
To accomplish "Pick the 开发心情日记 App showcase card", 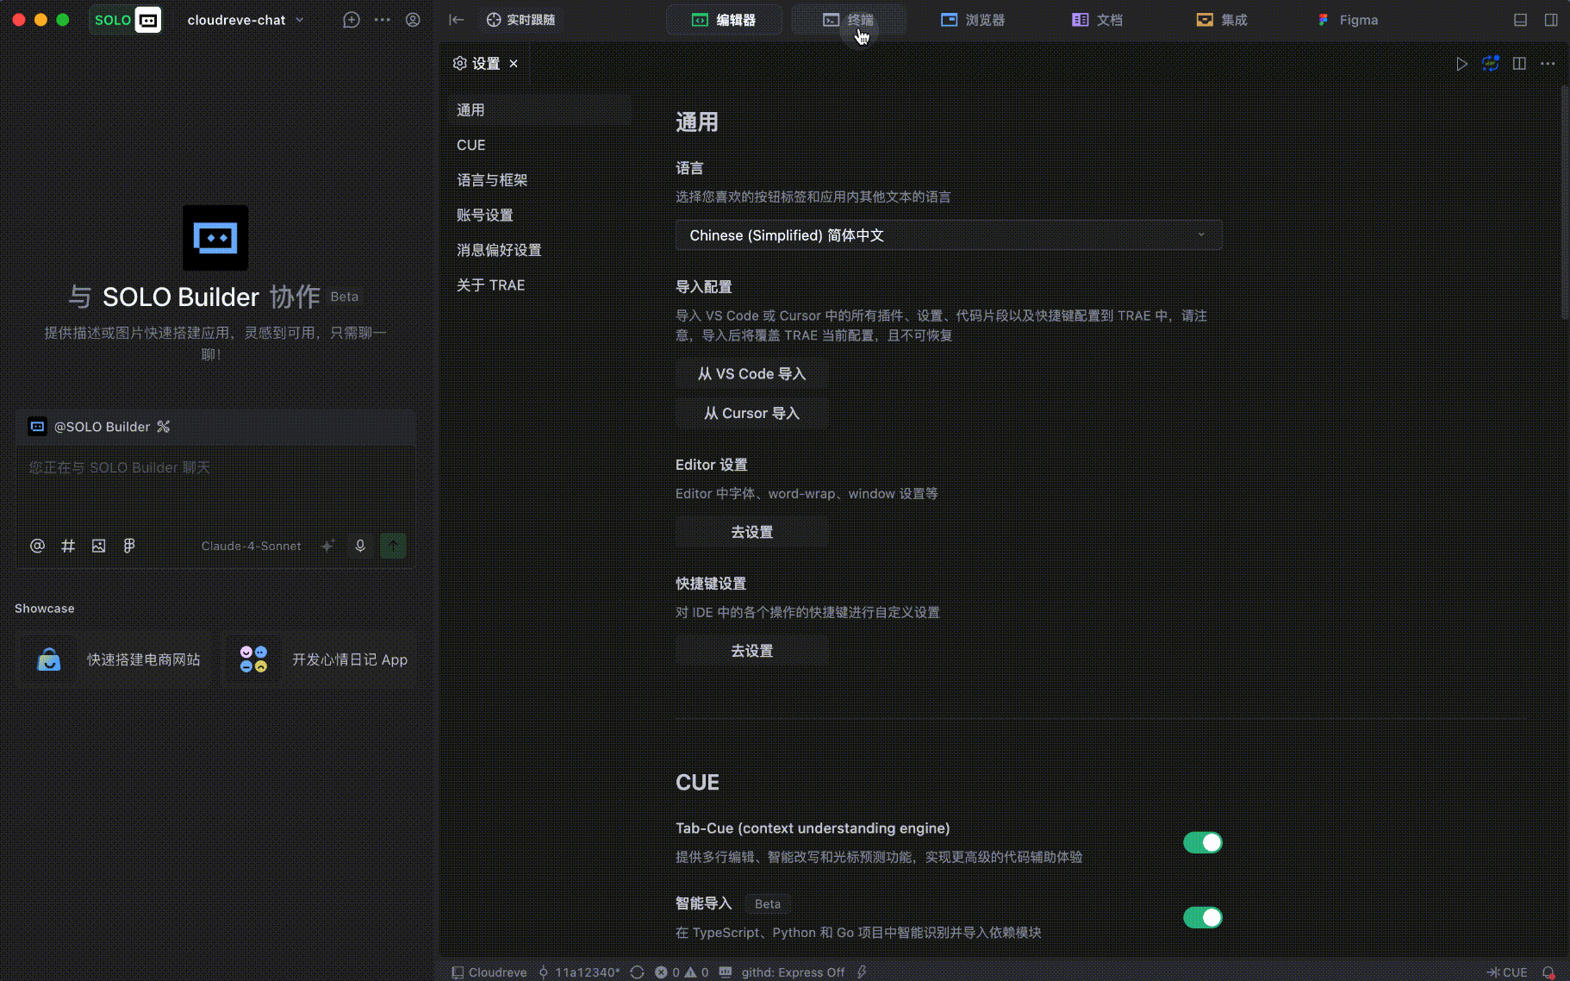I will pos(320,659).
